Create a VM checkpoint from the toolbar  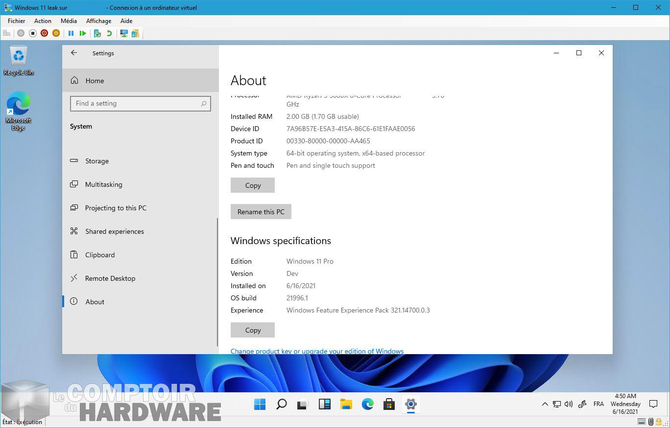pos(97,33)
